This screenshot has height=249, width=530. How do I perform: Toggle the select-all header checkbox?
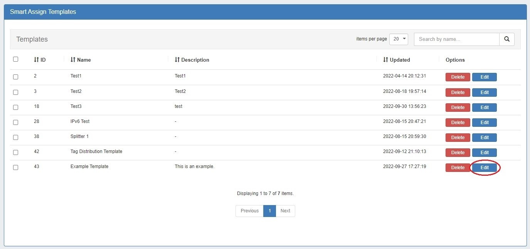pyautogui.click(x=15, y=59)
